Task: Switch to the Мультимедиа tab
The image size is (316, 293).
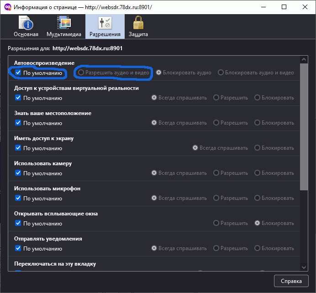Action: [x=63, y=26]
